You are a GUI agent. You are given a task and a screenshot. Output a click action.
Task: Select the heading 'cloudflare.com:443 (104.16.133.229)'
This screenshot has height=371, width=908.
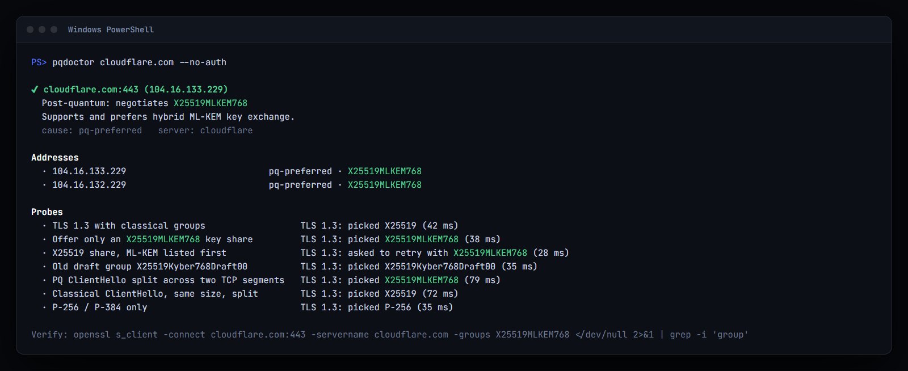(136, 90)
